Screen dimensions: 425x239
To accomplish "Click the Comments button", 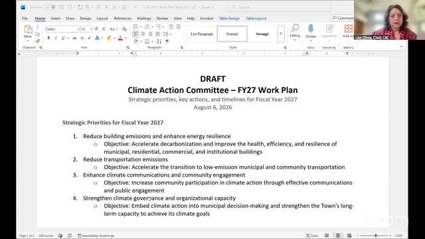I will point(343,18).
